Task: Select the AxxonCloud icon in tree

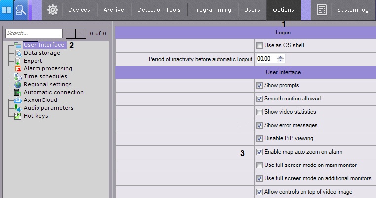Action: pyautogui.click(x=18, y=100)
